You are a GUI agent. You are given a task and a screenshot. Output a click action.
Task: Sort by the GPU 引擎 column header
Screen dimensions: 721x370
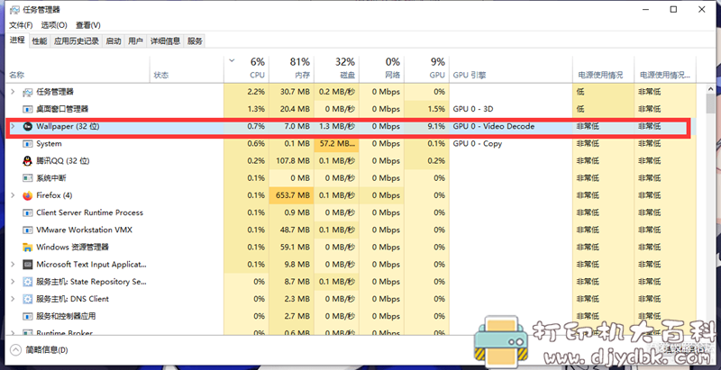pyautogui.click(x=511, y=70)
